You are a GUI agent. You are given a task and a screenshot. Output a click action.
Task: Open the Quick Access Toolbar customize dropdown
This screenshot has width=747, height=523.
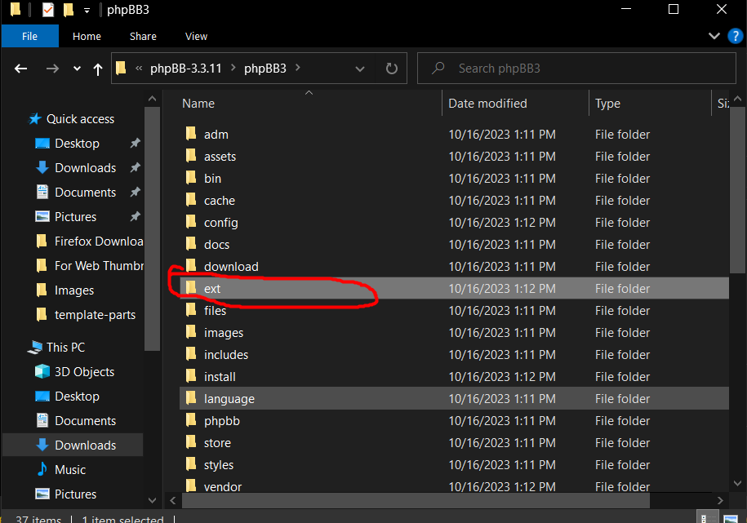point(87,10)
